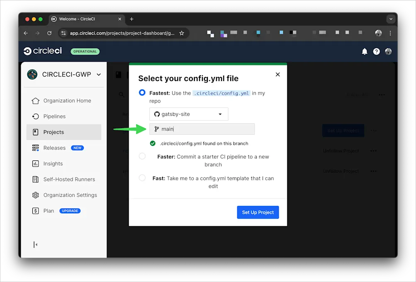Click the NEW badge next to Releases
Image resolution: width=416 pixels, height=282 pixels.
point(78,148)
